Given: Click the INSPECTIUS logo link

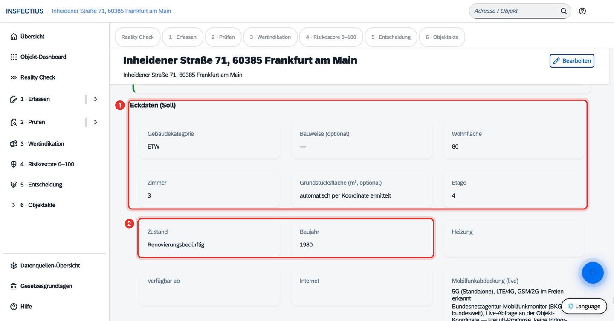Looking at the screenshot, I should point(25,11).
